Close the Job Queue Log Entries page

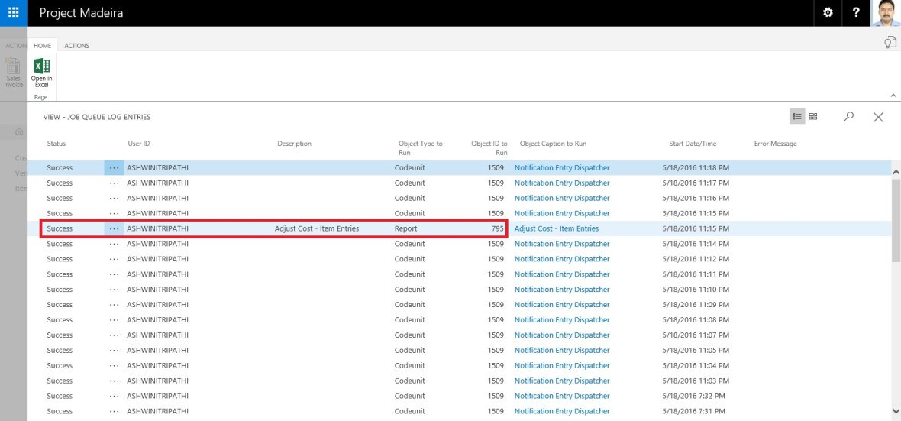(878, 117)
